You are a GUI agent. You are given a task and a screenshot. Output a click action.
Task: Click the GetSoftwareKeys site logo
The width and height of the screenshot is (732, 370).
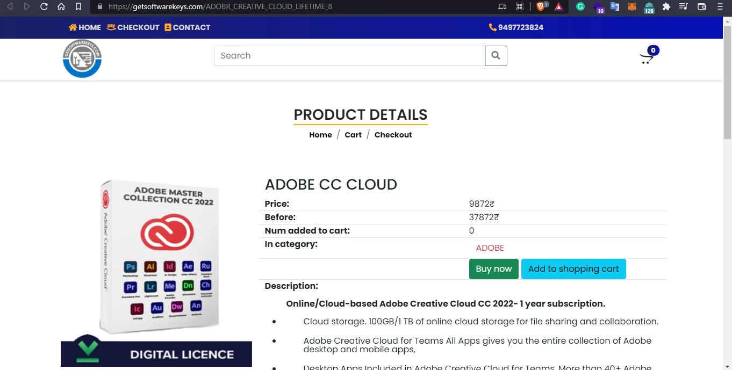click(82, 59)
